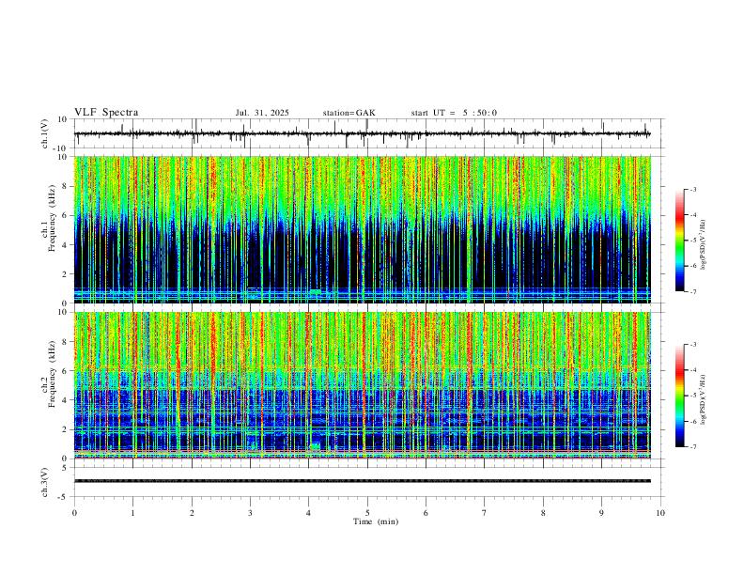The image size is (744, 575).
Task: Click the "-3" tick on ch.1 color bar
Action: [692, 189]
